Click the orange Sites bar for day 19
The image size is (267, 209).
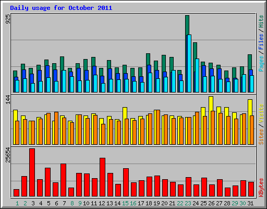click(158, 127)
